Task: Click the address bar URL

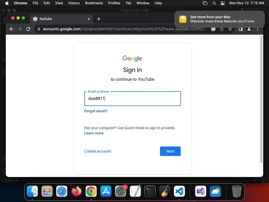Action: 125,29
